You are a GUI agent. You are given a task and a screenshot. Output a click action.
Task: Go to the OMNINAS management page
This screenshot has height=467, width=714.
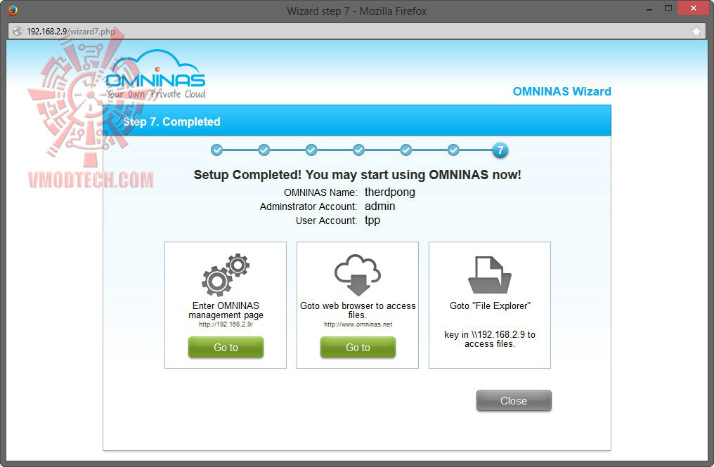pos(226,348)
